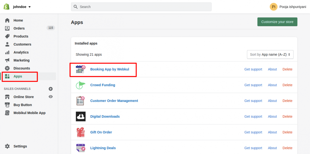Click the Booking App by Webkul calendar icon

(80, 69)
